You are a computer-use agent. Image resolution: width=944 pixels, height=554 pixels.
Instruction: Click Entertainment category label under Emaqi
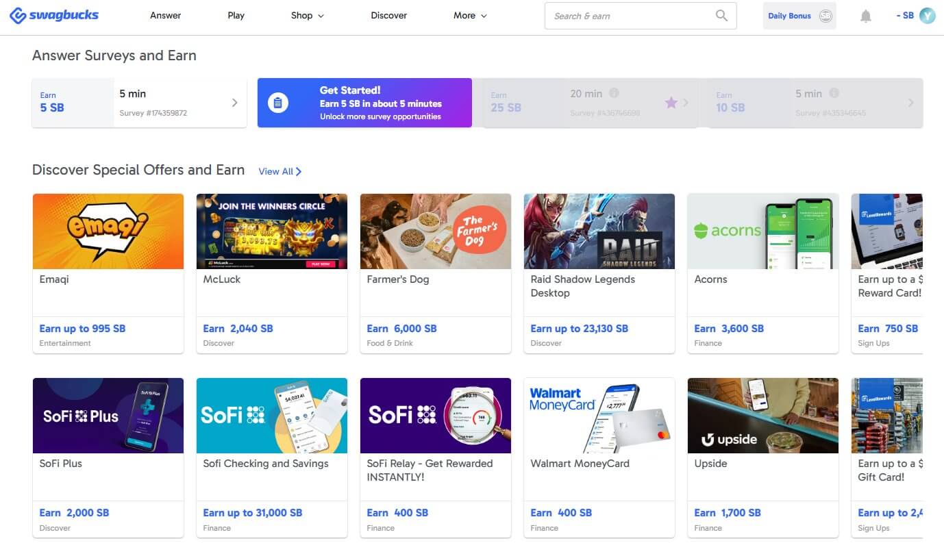(65, 343)
